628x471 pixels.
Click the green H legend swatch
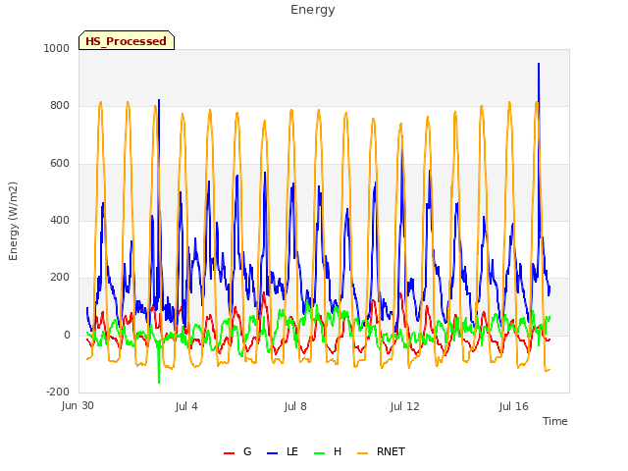pos(319,453)
